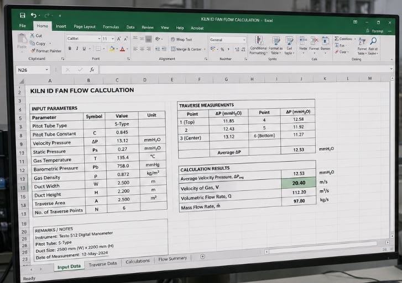The image size is (402, 283).
Task: Toggle middle vertical alignment
Action: pyautogui.click(x=142, y=39)
